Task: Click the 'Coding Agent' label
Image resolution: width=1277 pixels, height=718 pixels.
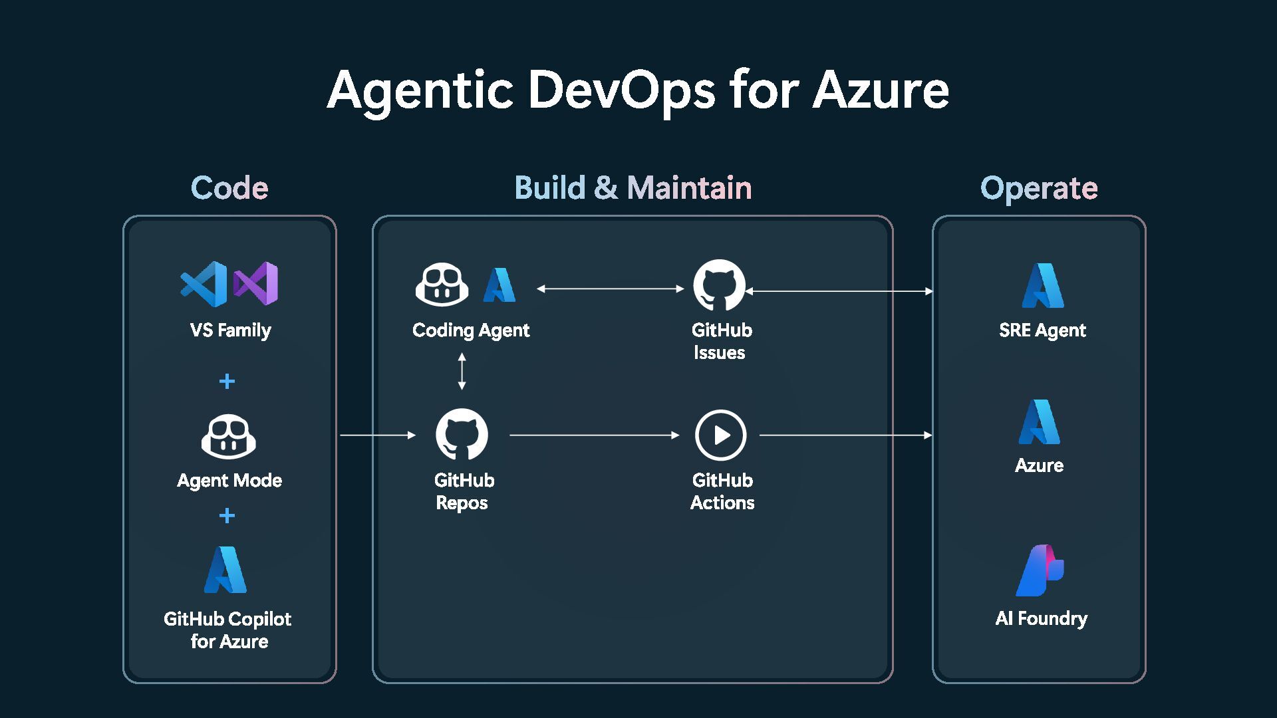Action: click(x=471, y=330)
